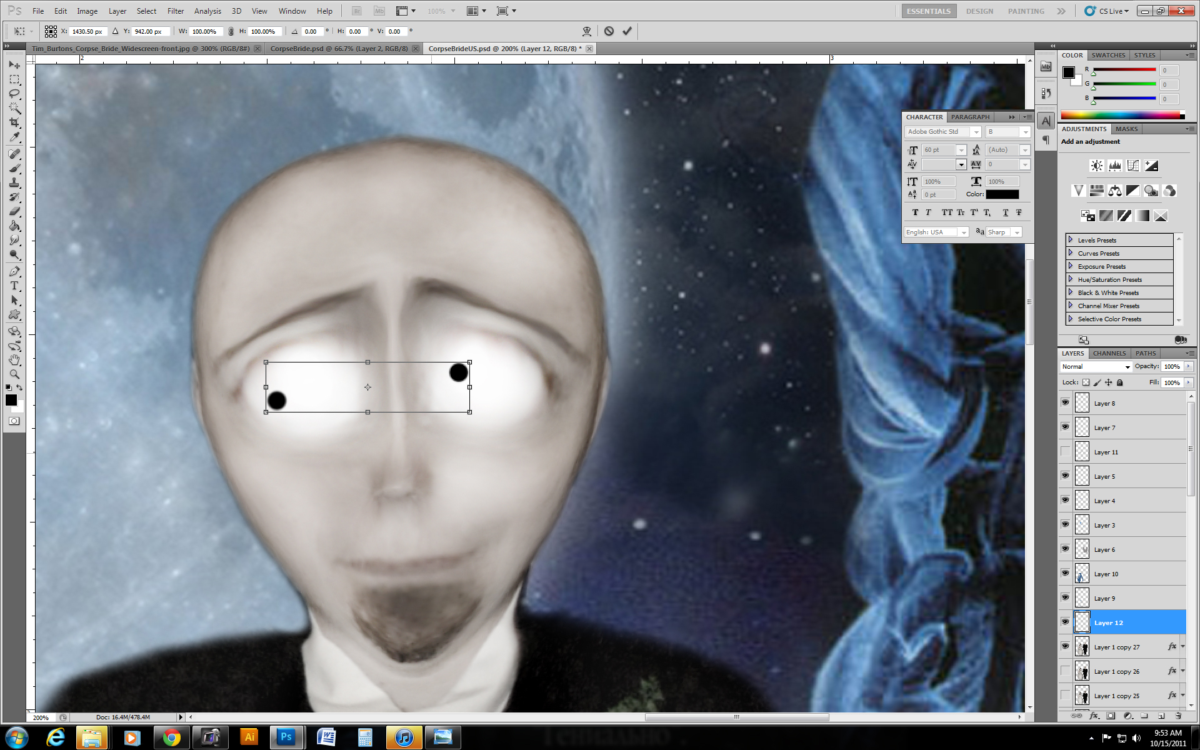Viewport: 1200px width, 750px height.
Task: Open the Window menu
Action: click(x=292, y=11)
